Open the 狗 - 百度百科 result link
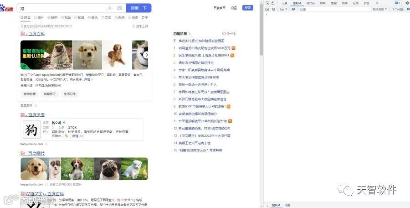The height and width of the screenshot is (208, 410). coord(33,34)
